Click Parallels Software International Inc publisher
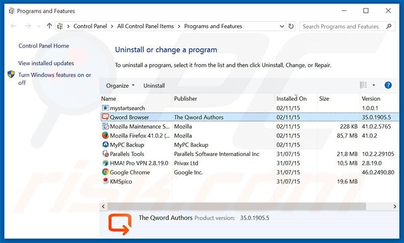The image size is (404, 243). click(217, 154)
